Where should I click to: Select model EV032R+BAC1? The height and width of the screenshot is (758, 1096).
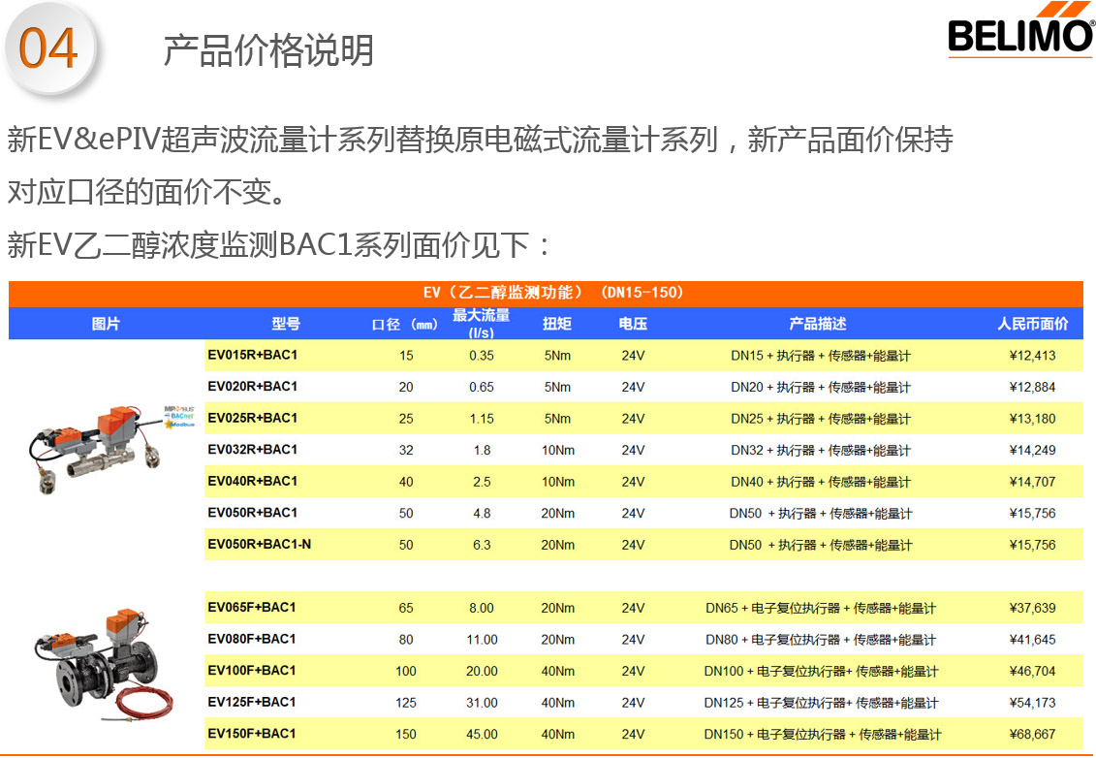[x=252, y=450]
